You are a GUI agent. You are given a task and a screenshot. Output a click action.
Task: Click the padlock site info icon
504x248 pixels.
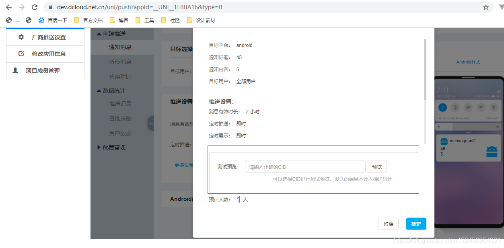coord(51,7)
